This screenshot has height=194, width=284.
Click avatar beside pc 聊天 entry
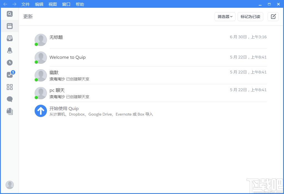coord(41,93)
